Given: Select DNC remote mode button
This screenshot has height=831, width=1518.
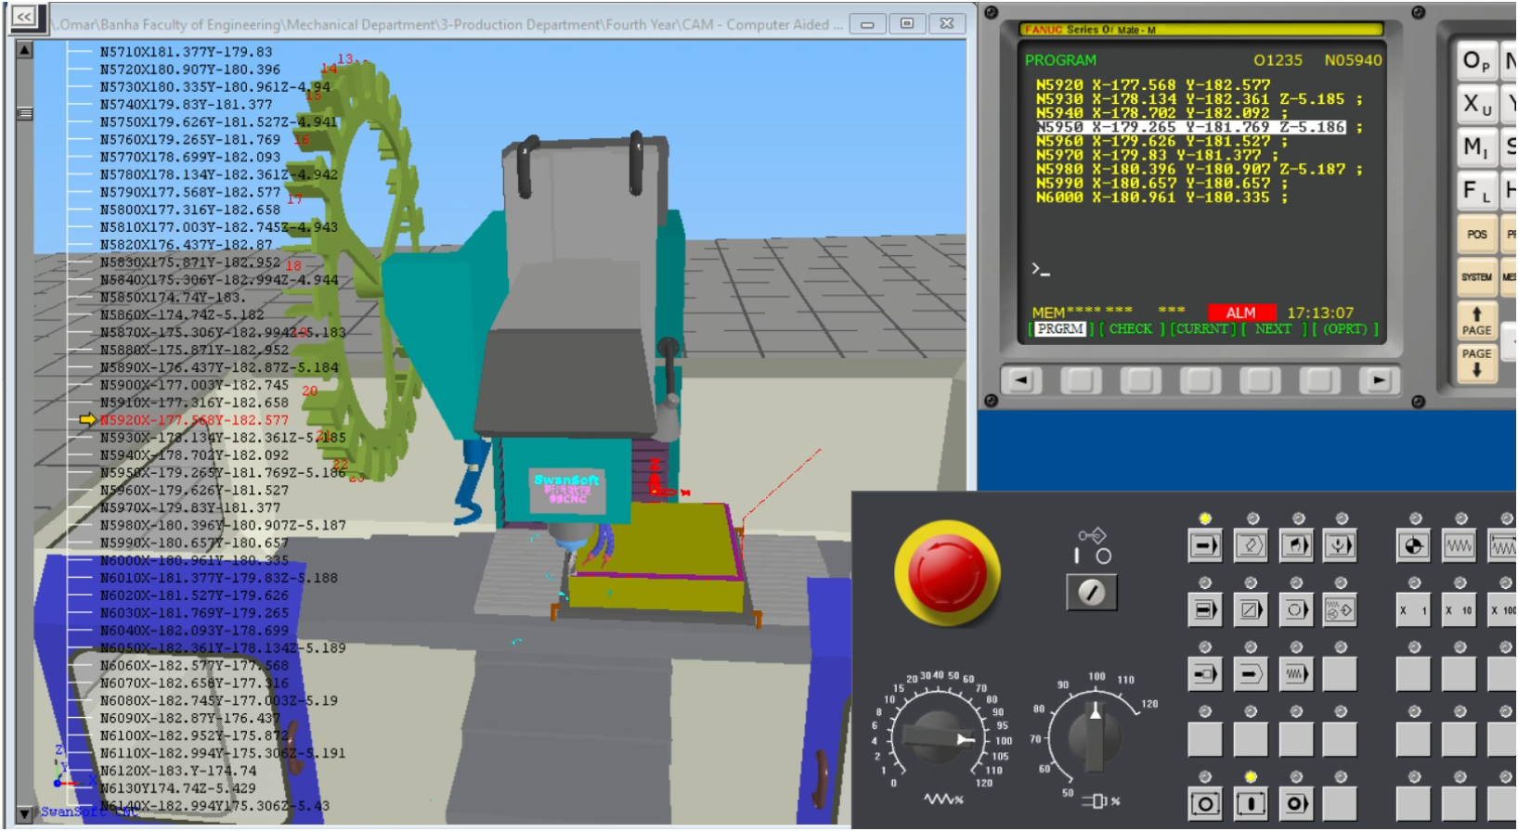Looking at the screenshot, I should coord(1340,545).
